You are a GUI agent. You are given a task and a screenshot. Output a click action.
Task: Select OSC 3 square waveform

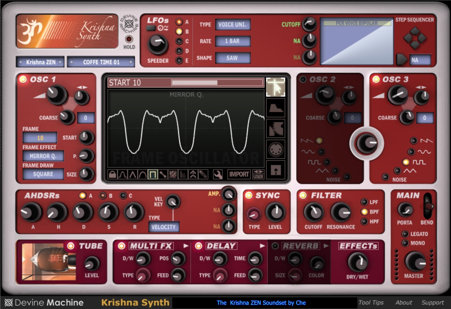[406, 162]
